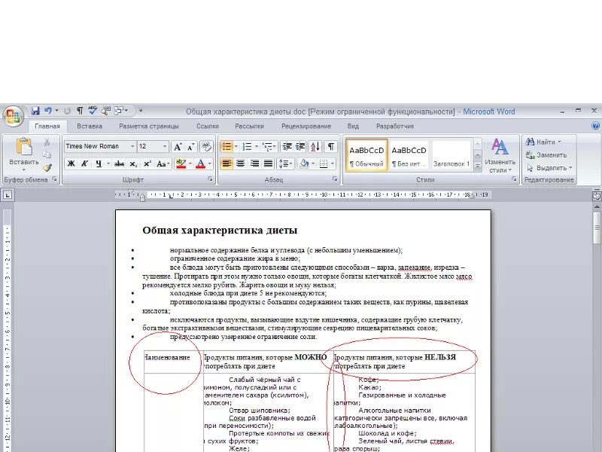Increase paragraph indent
602x452 pixels.
tap(300, 146)
